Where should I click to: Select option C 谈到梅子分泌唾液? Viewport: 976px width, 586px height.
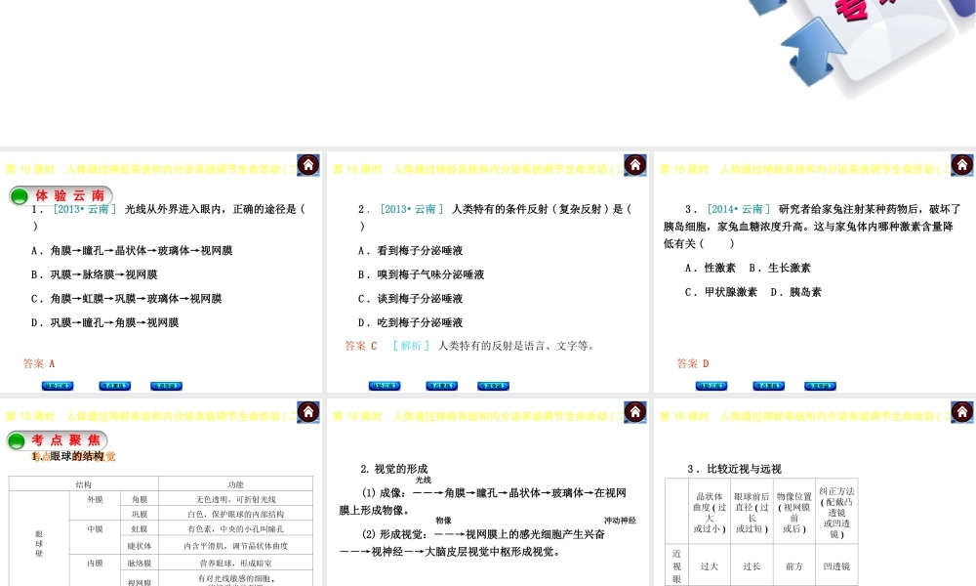coord(410,298)
